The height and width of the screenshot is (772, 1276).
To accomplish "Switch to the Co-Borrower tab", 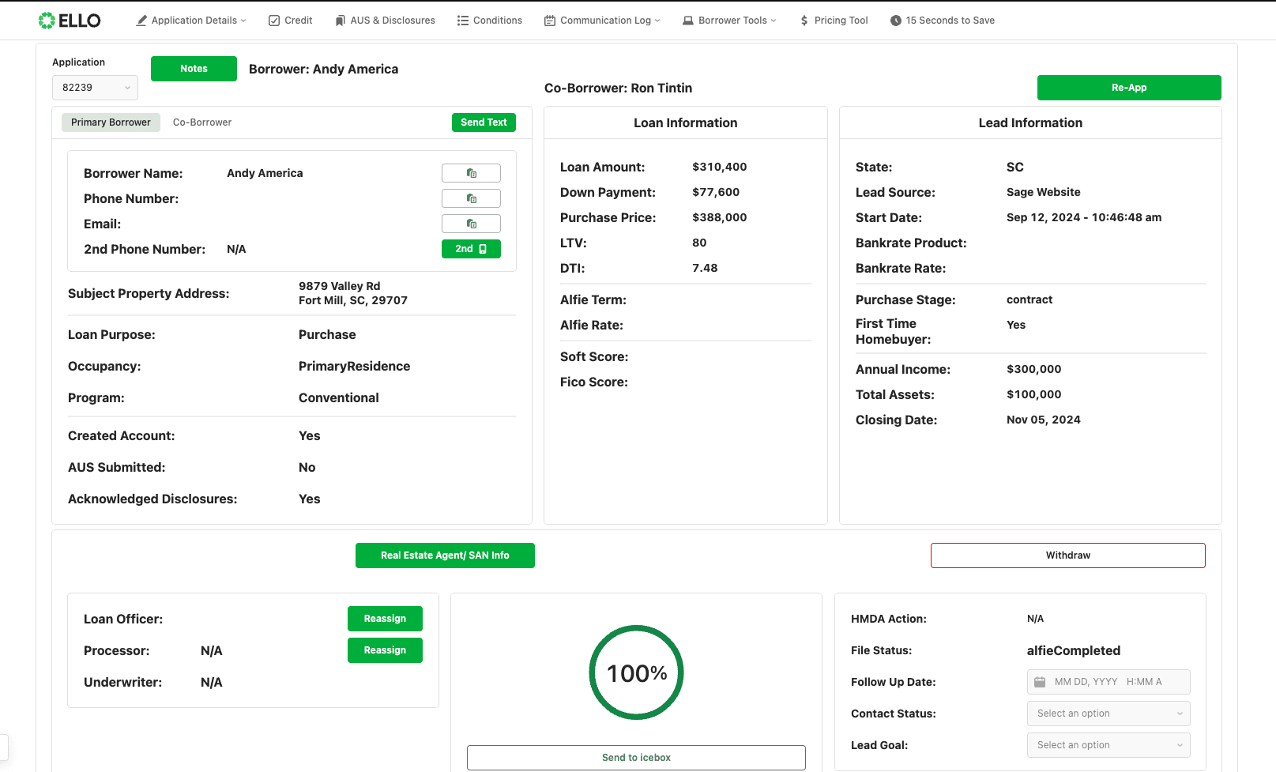I will click(x=201, y=122).
